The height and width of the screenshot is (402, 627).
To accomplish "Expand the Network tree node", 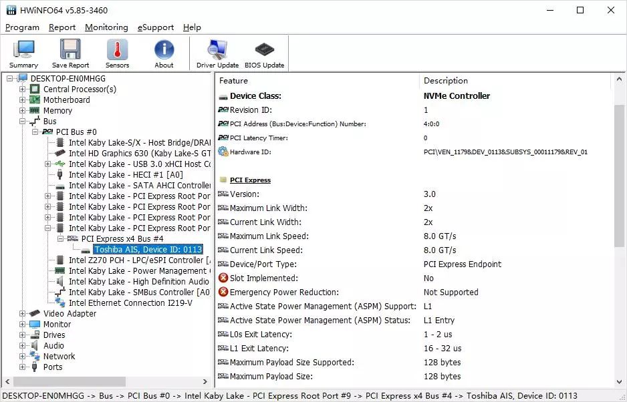I will pyautogui.click(x=23, y=356).
